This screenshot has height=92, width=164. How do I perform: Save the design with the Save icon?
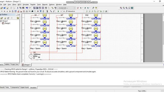point(7,8)
